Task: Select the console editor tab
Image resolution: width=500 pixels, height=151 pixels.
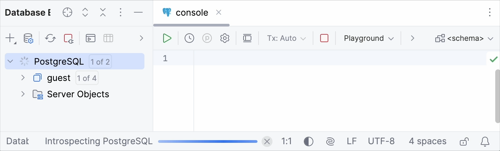Action: (191, 13)
